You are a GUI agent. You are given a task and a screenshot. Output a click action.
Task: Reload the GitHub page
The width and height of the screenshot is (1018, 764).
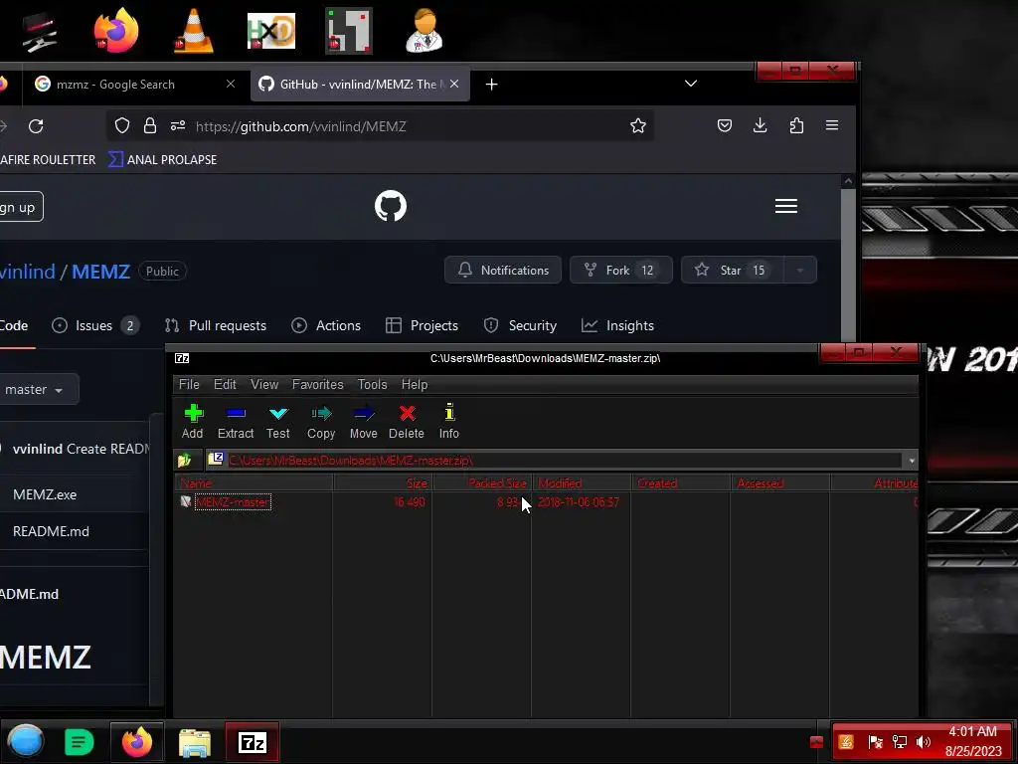coord(36,126)
